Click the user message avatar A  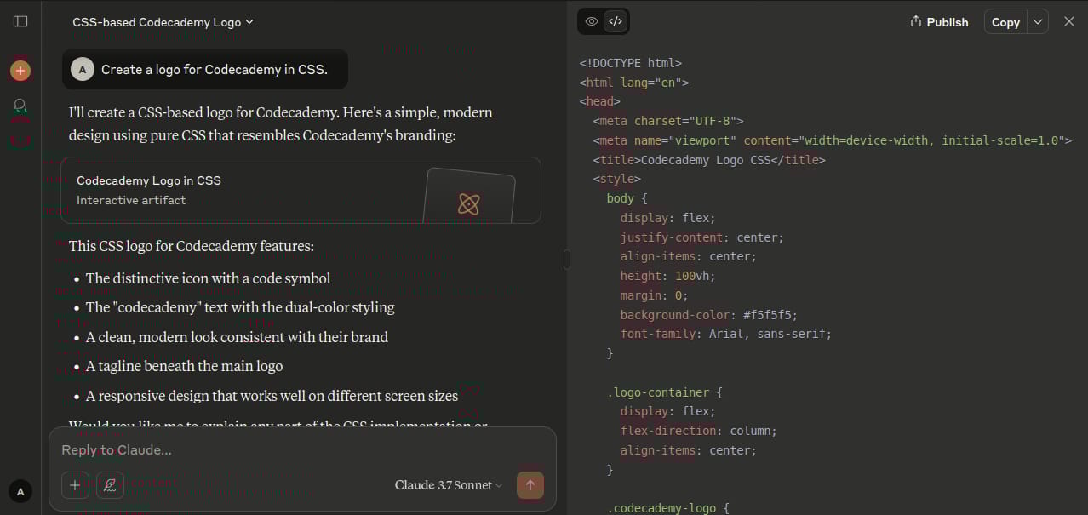(83, 70)
